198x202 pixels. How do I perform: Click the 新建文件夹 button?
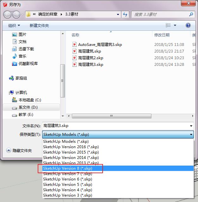tap(39, 26)
